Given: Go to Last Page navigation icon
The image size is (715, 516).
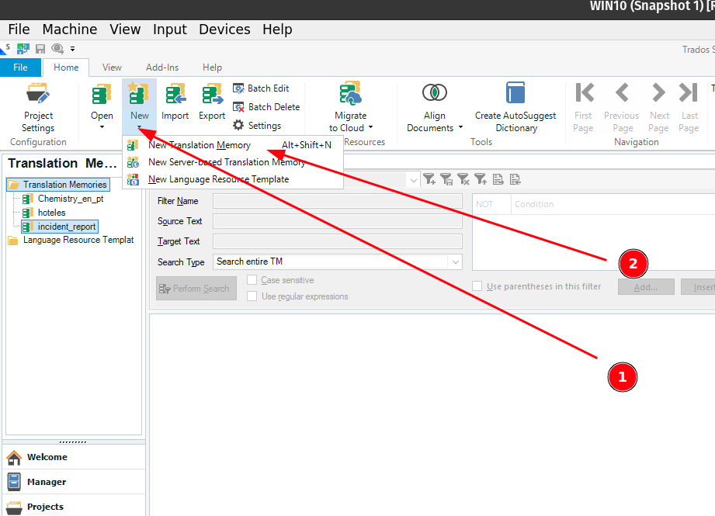Looking at the screenshot, I should (x=688, y=92).
